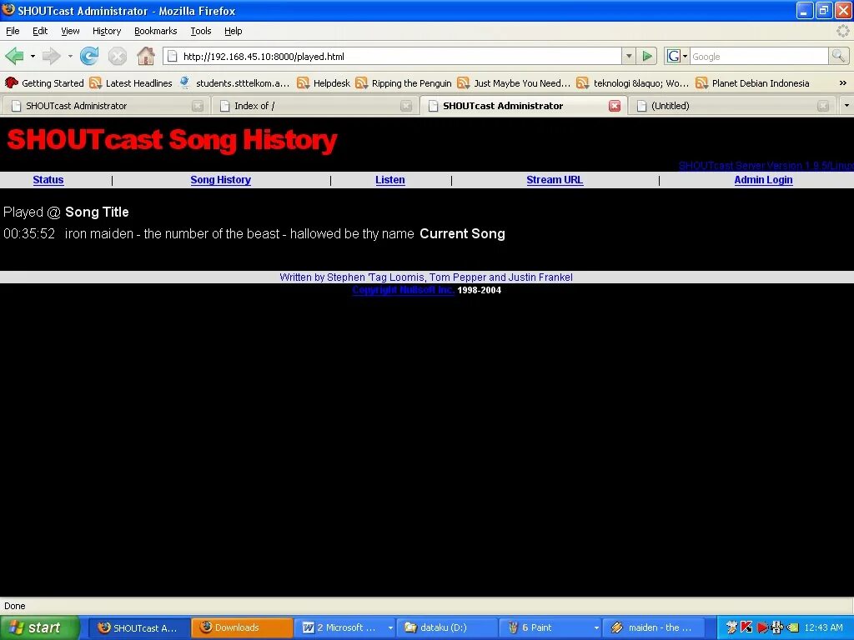Open the Edit menu

[x=40, y=31]
